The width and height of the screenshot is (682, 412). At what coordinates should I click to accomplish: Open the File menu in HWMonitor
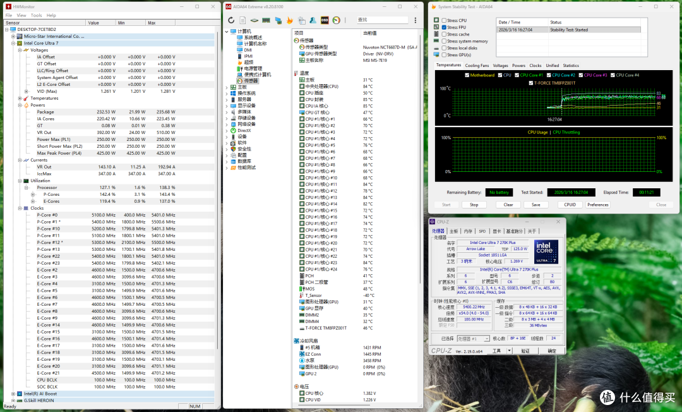(x=9, y=15)
